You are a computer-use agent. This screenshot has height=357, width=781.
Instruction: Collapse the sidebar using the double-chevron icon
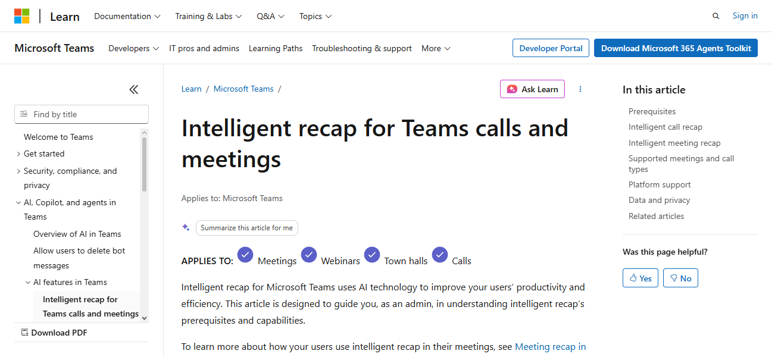[x=133, y=89]
